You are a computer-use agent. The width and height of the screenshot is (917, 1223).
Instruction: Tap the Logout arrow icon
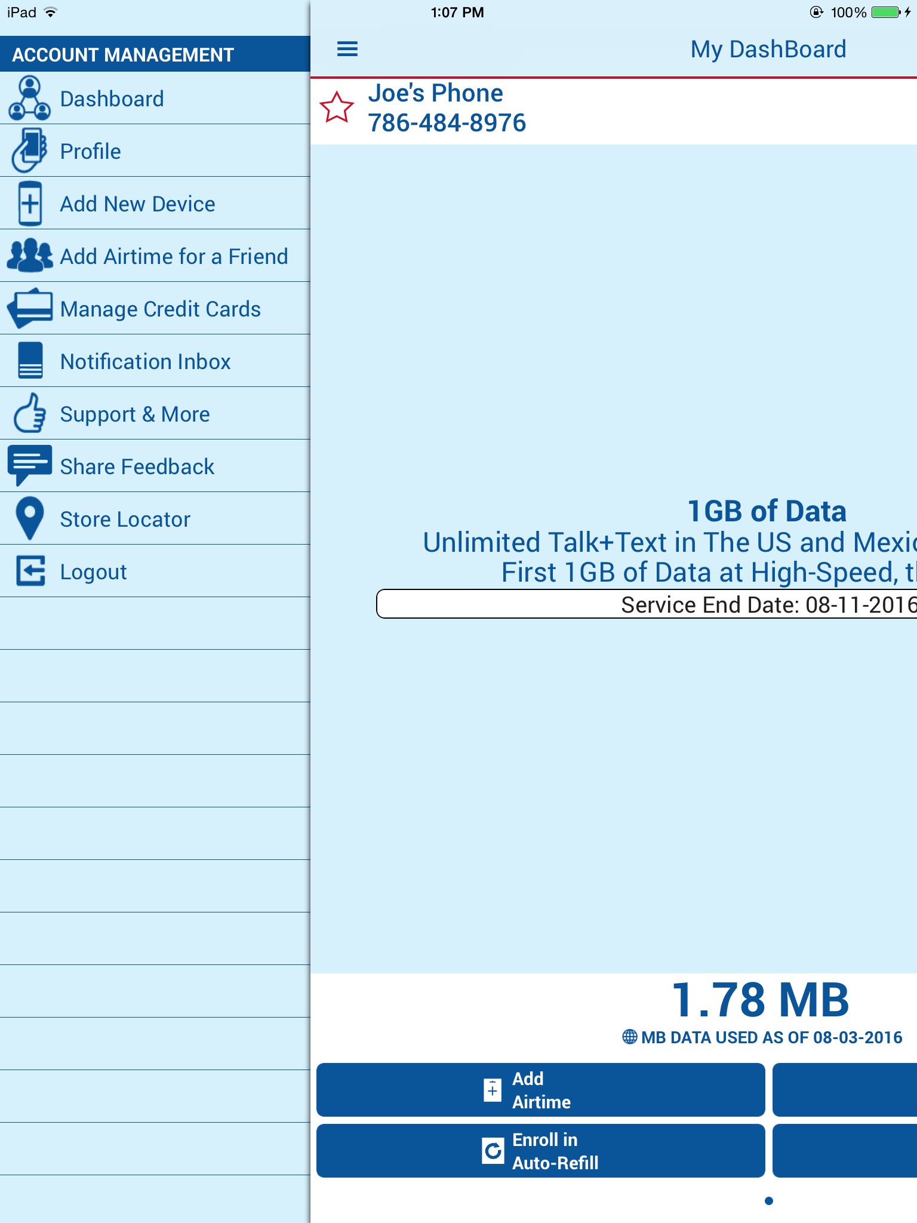click(x=30, y=571)
